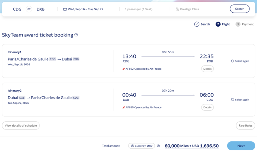Click the completed Search step checkmark
Viewport: 257px width, 152px height.
[x=197, y=24]
